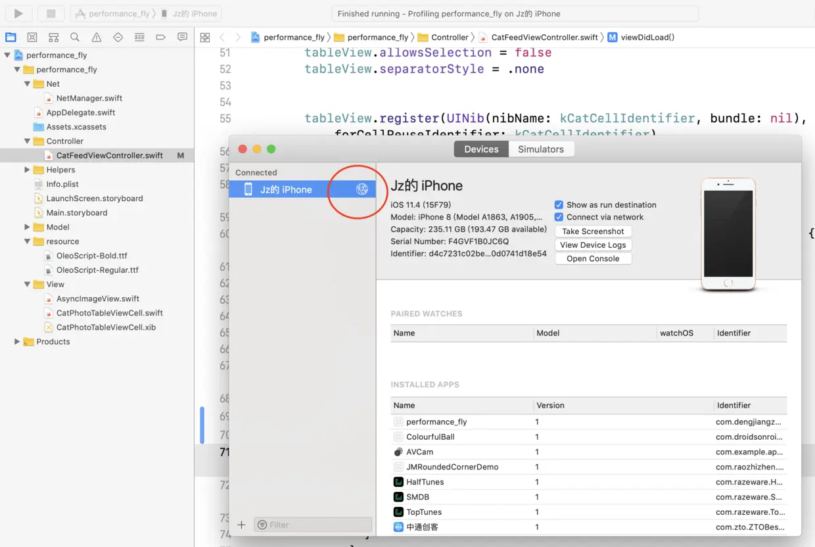Expand the Products folder
The width and height of the screenshot is (815, 547).
click(17, 341)
